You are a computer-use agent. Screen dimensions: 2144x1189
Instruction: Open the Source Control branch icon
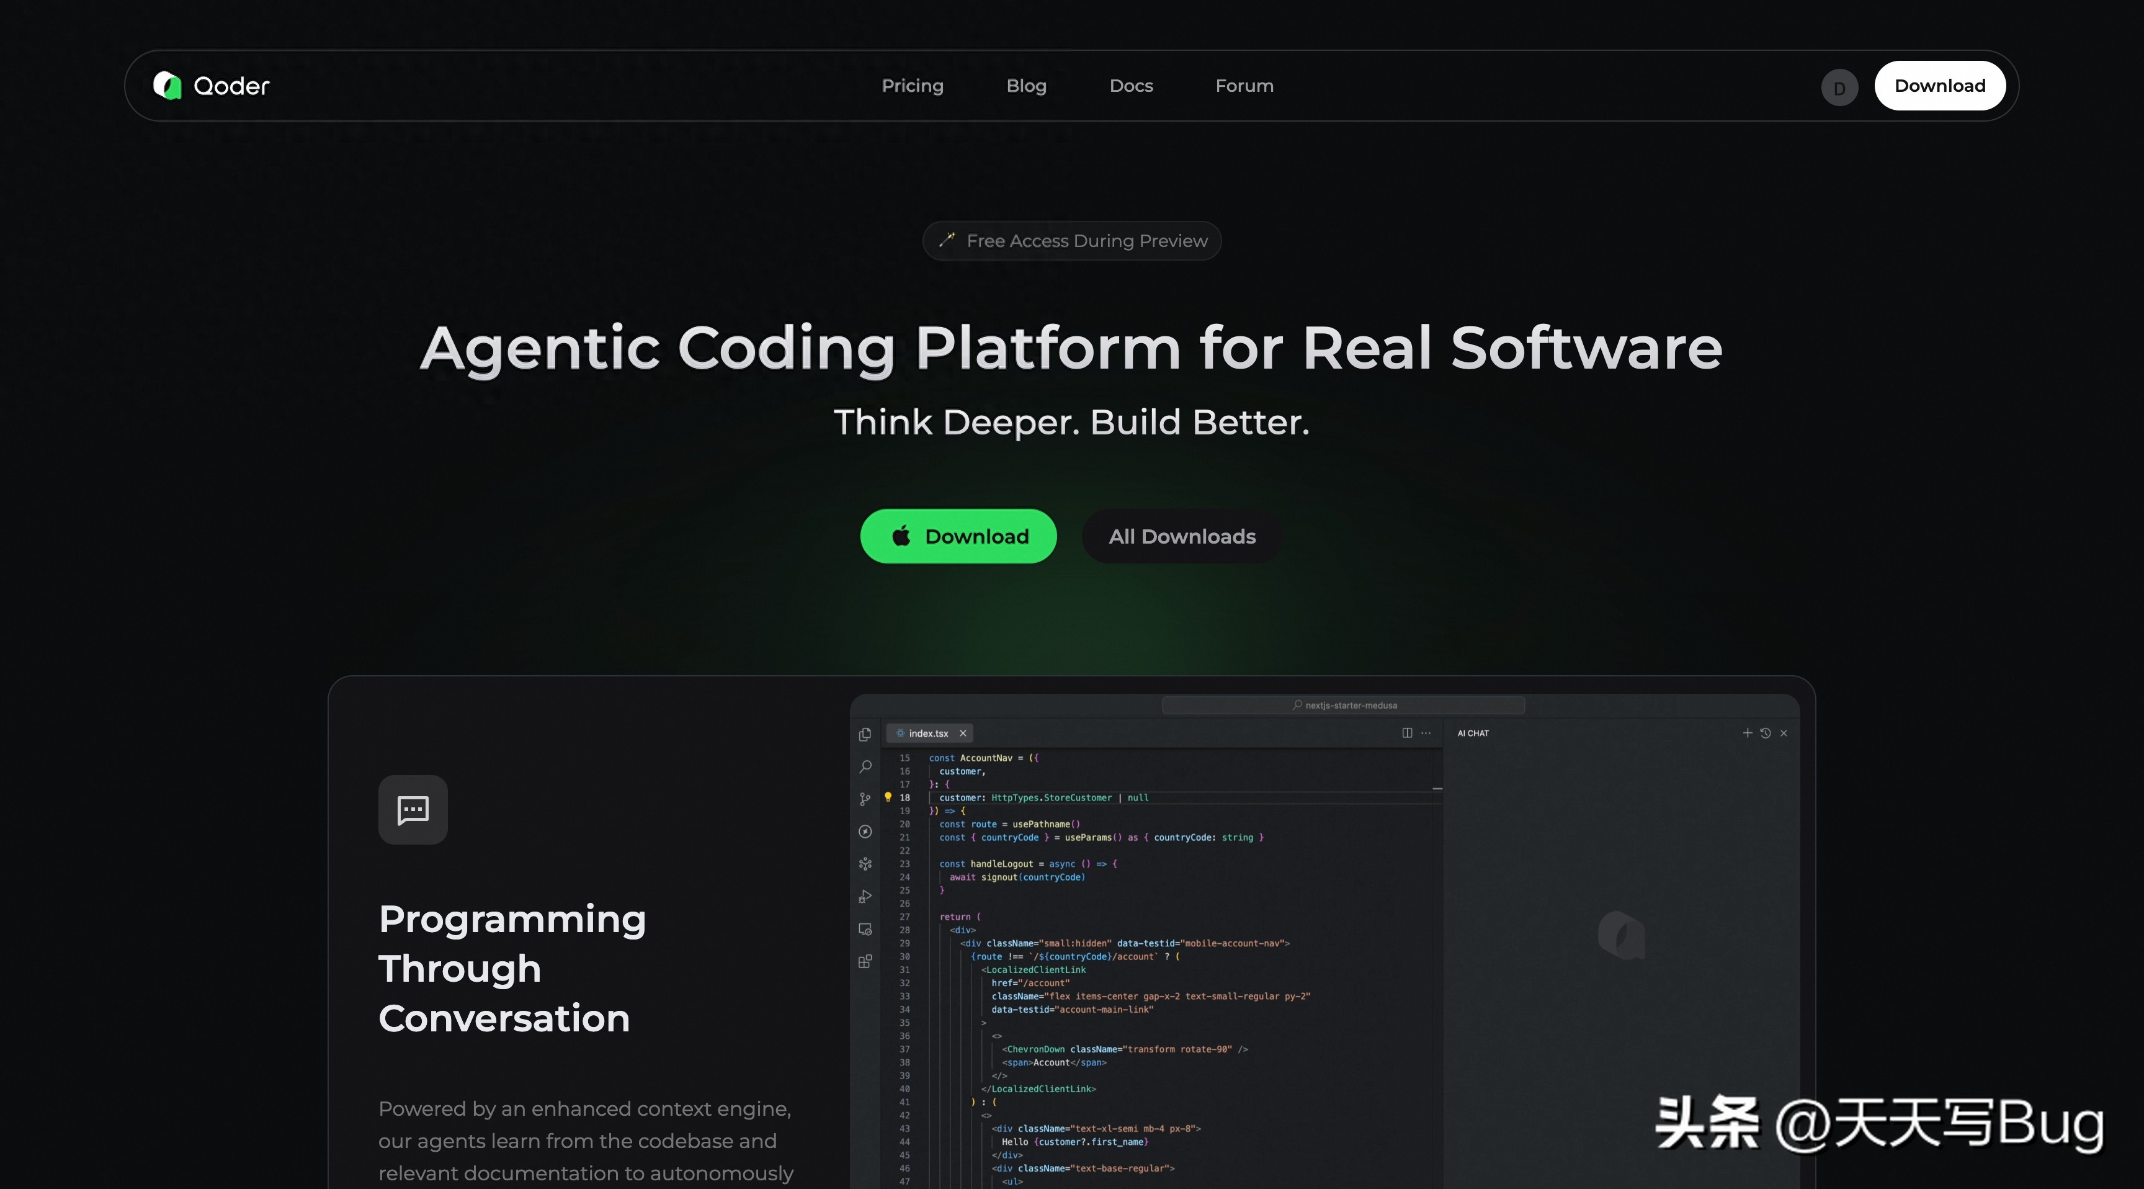[x=865, y=799]
